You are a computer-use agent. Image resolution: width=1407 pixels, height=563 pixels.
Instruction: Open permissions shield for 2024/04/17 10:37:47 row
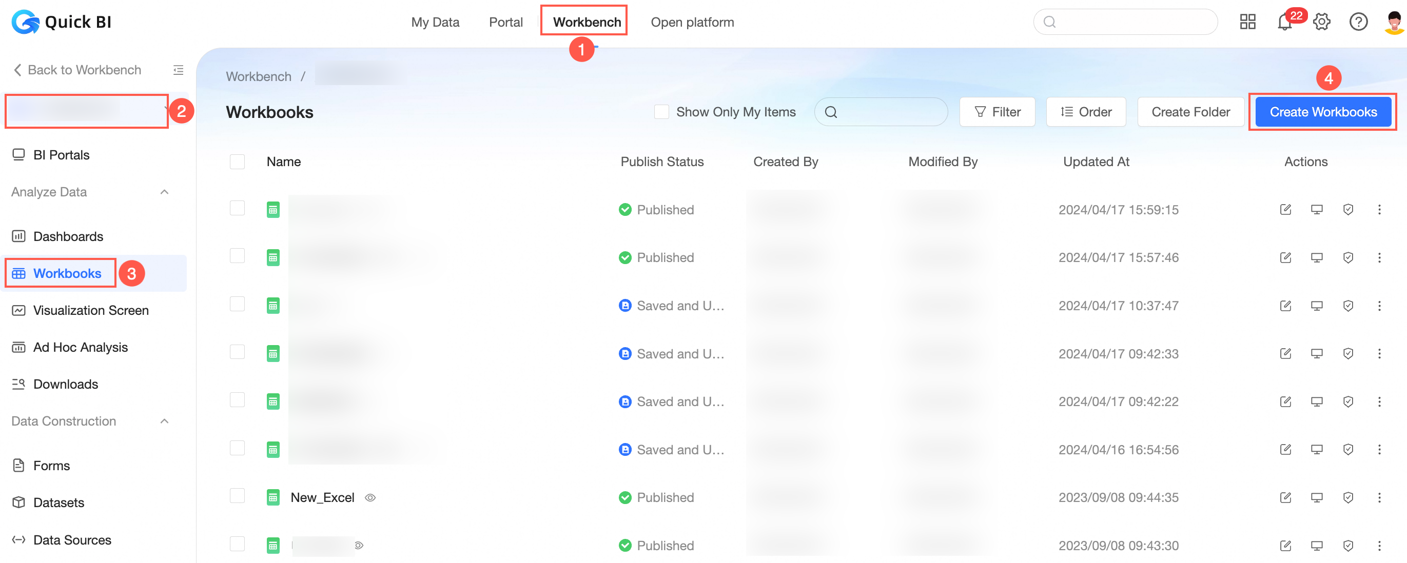tap(1348, 306)
